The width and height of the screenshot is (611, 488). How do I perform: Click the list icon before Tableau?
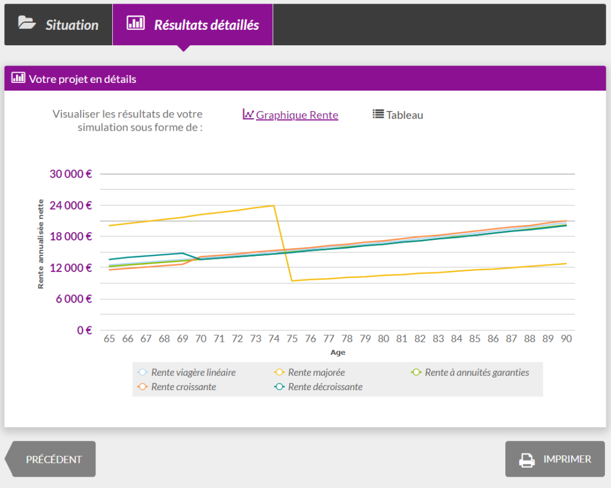(378, 114)
